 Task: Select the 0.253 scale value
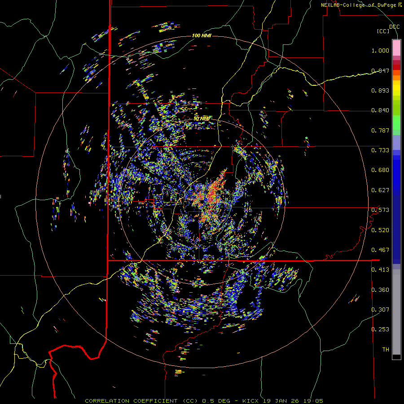[x=380, y=329]
